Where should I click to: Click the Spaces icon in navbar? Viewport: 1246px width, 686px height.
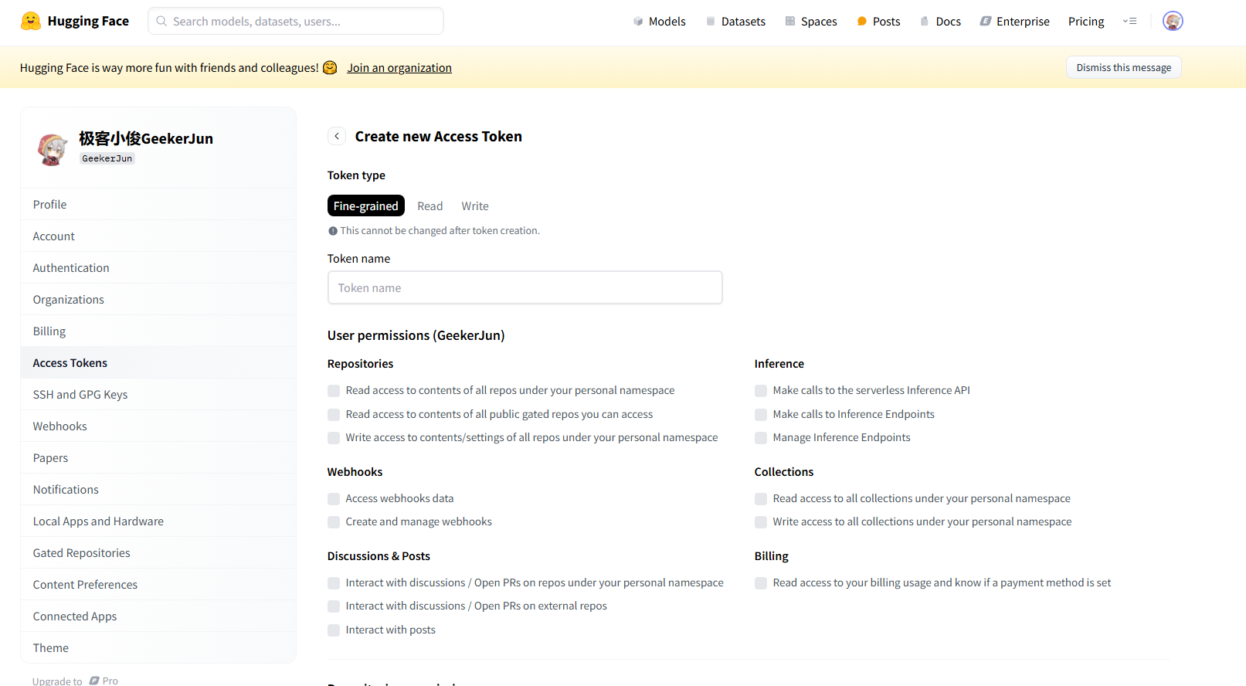pos(790,21)
